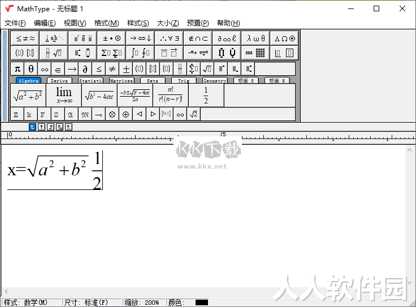Click the 缩放: 200% zoom status field

coord(144,302)
